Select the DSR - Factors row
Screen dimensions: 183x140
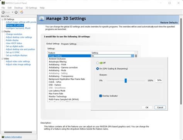pyautogui.click(x=69, y=85)
